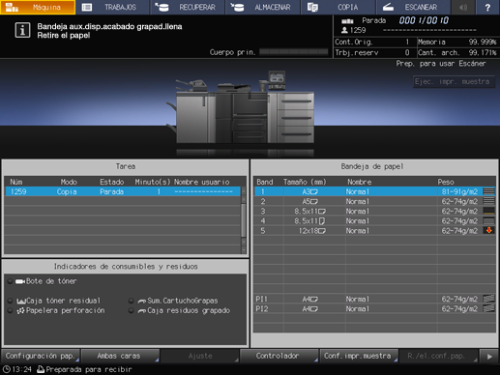Click tray 4 paper level icon
The width and height of the screenshot is (500, 375).
point(488,221)
